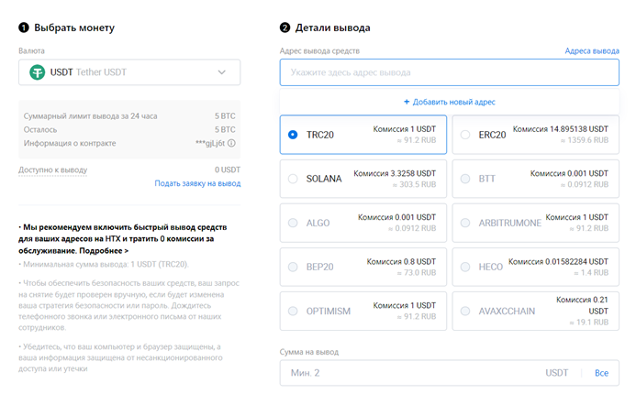Screen dimensions: 636x405
Task: Click 'Подробнее >' in the fast withdrawal notice
Action: click(x=104, y=251)
